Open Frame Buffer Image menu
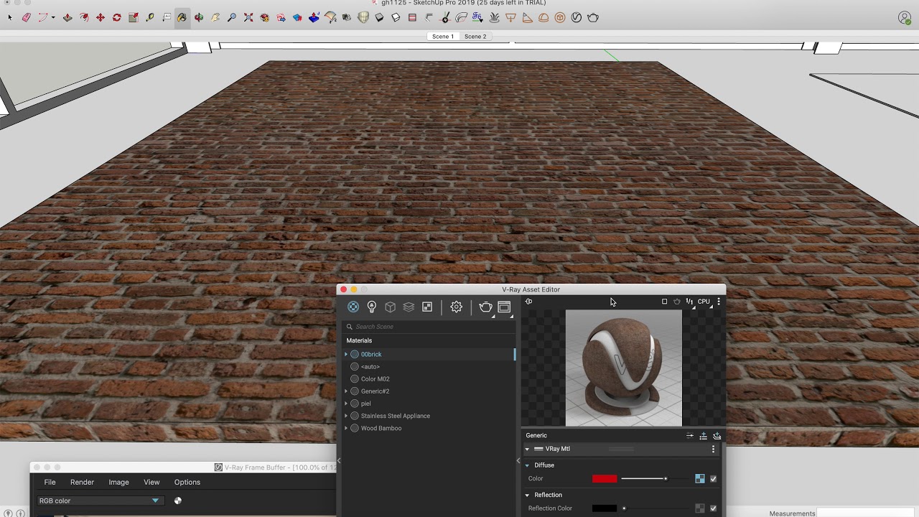 pos(118,483)
